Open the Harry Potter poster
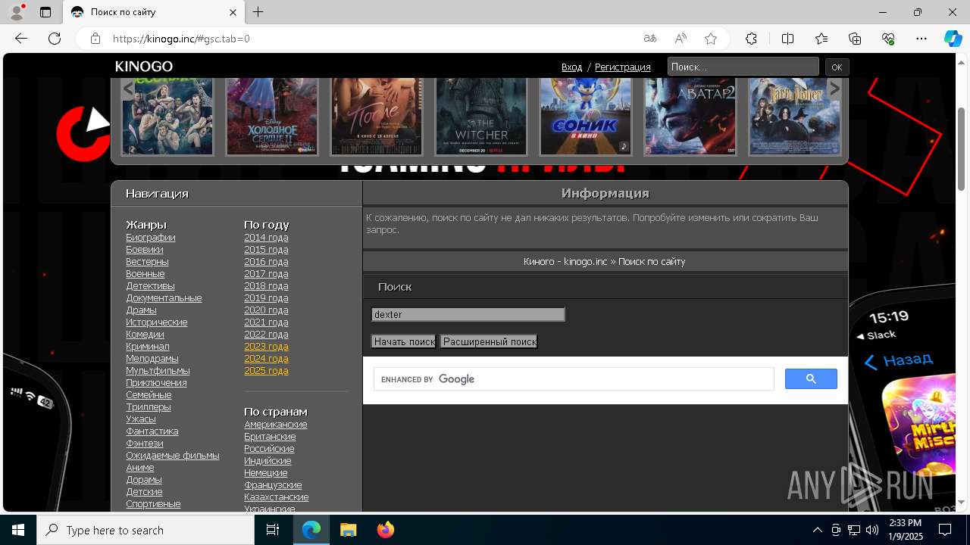Viewport: 970px width, 545px height. (795, 116)
